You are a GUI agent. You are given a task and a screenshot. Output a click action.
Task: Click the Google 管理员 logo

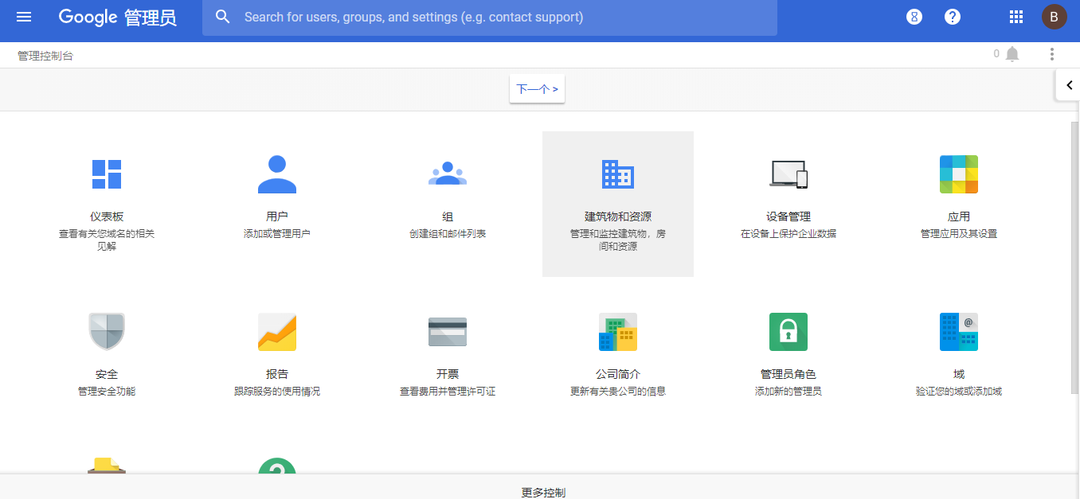[118, 17]
